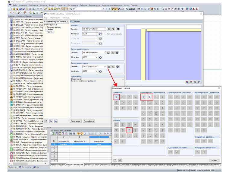
Task: Toggle ФИКС in status bar
Action: 180,170
